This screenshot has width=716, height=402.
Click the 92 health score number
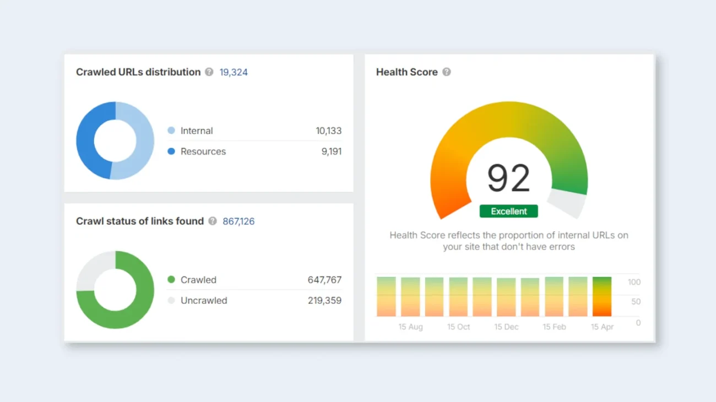[509, 178]
